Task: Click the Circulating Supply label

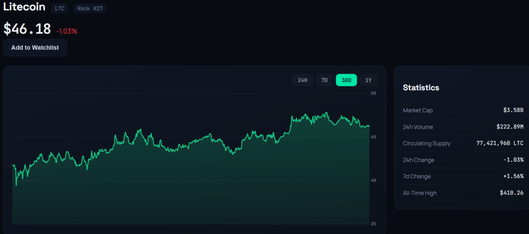Action: click(426, 143)
